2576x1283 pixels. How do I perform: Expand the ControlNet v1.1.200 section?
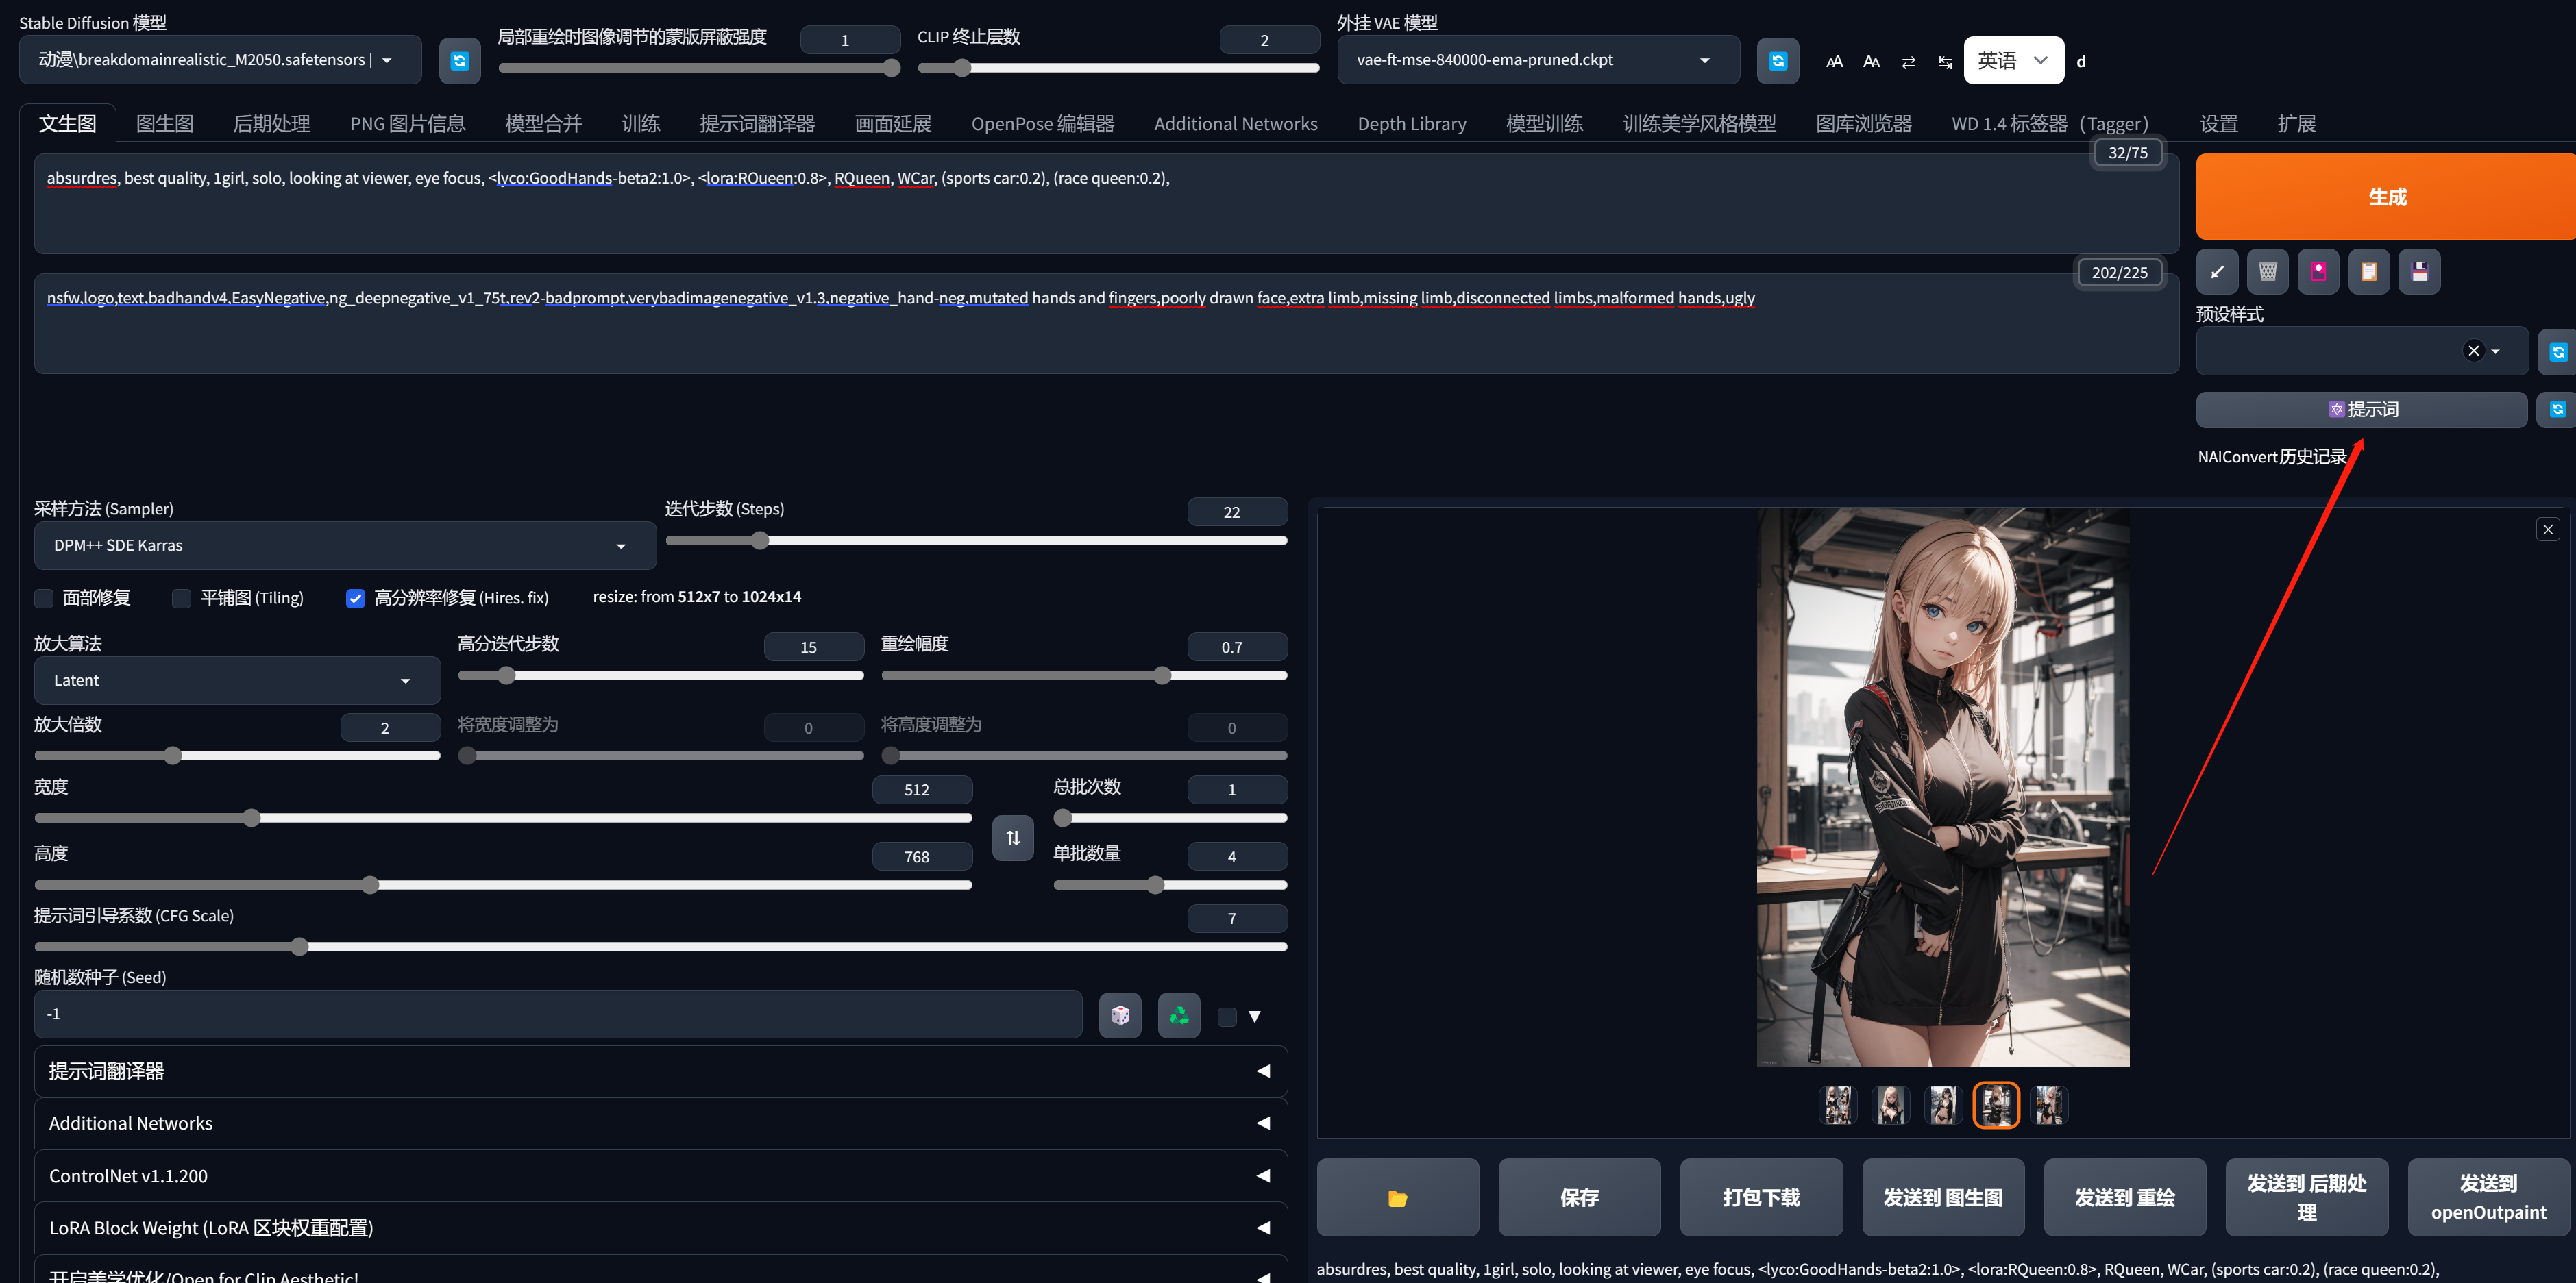pos(660,1176)
